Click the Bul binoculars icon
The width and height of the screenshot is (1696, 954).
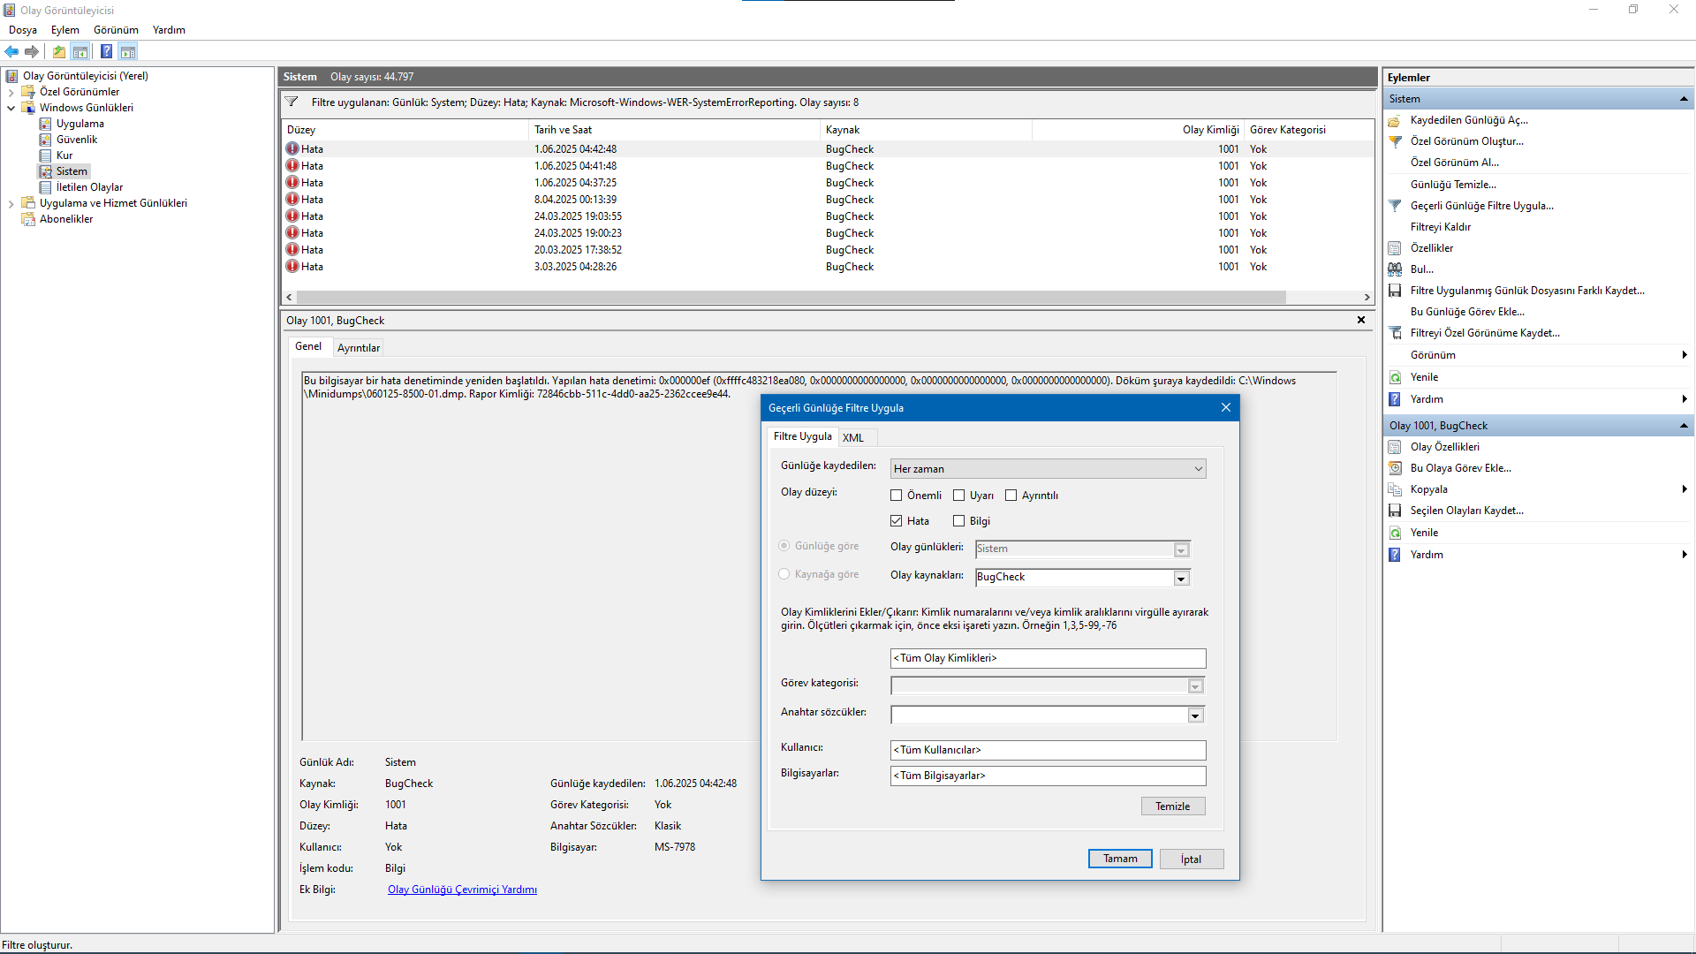1396,269
